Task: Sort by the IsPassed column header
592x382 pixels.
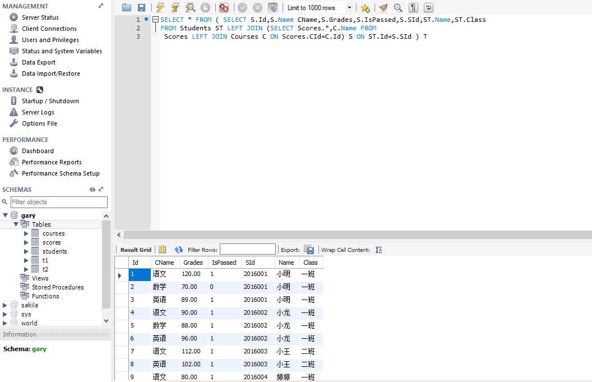Action: pyautogui.click(x=224, y=263)
